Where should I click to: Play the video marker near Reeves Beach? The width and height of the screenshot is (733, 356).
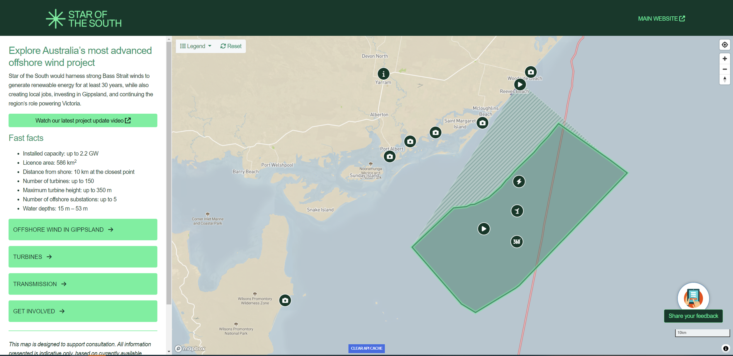(520, 85)
